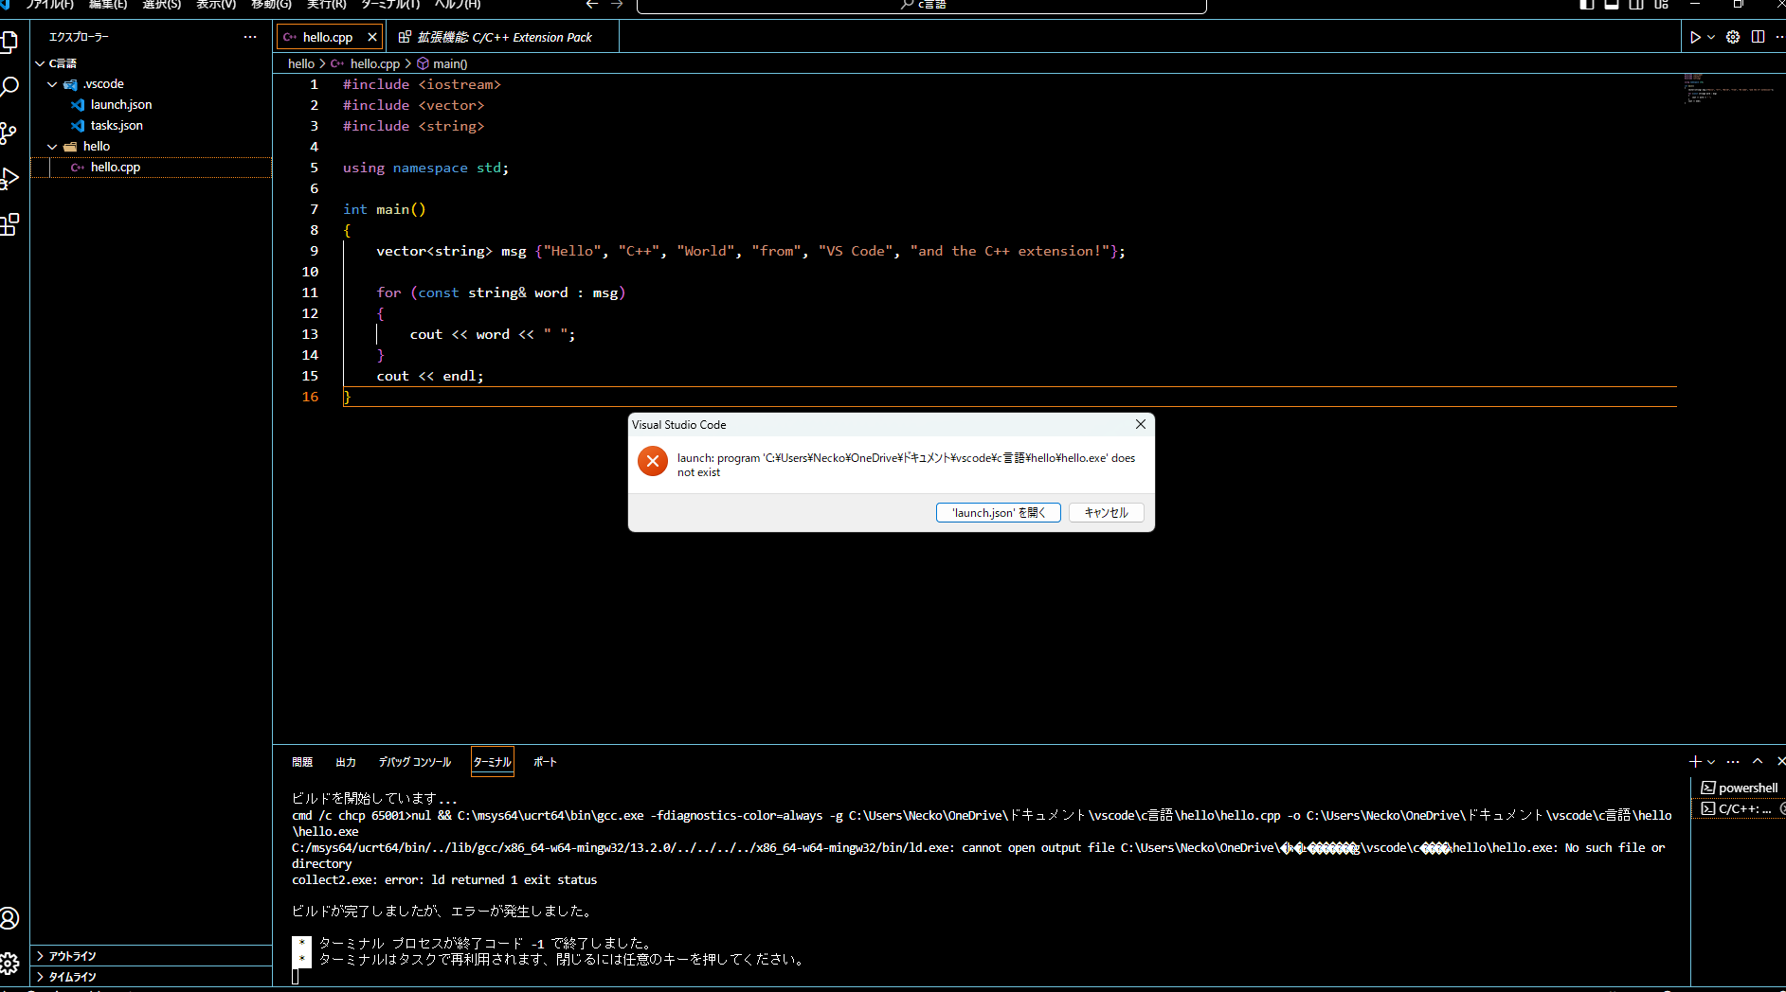This screenshot has width=1786, height=992.
Task: Run hello.cpp with the play button
Action: (x=1695, y=37)
